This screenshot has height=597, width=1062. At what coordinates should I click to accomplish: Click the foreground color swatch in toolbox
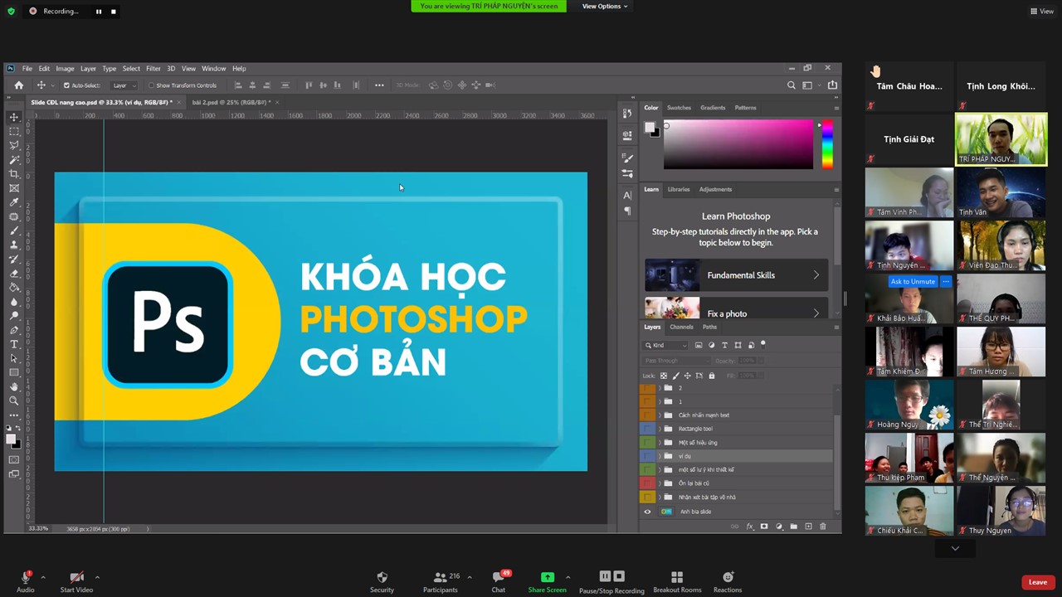click(12, 439)
